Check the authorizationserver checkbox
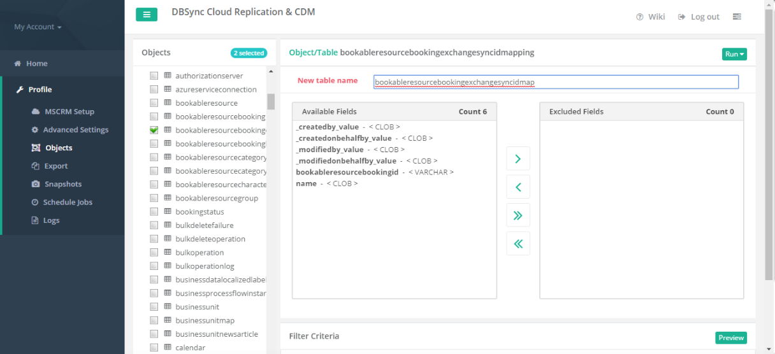 pyautogui.click(x=154, y=76)
